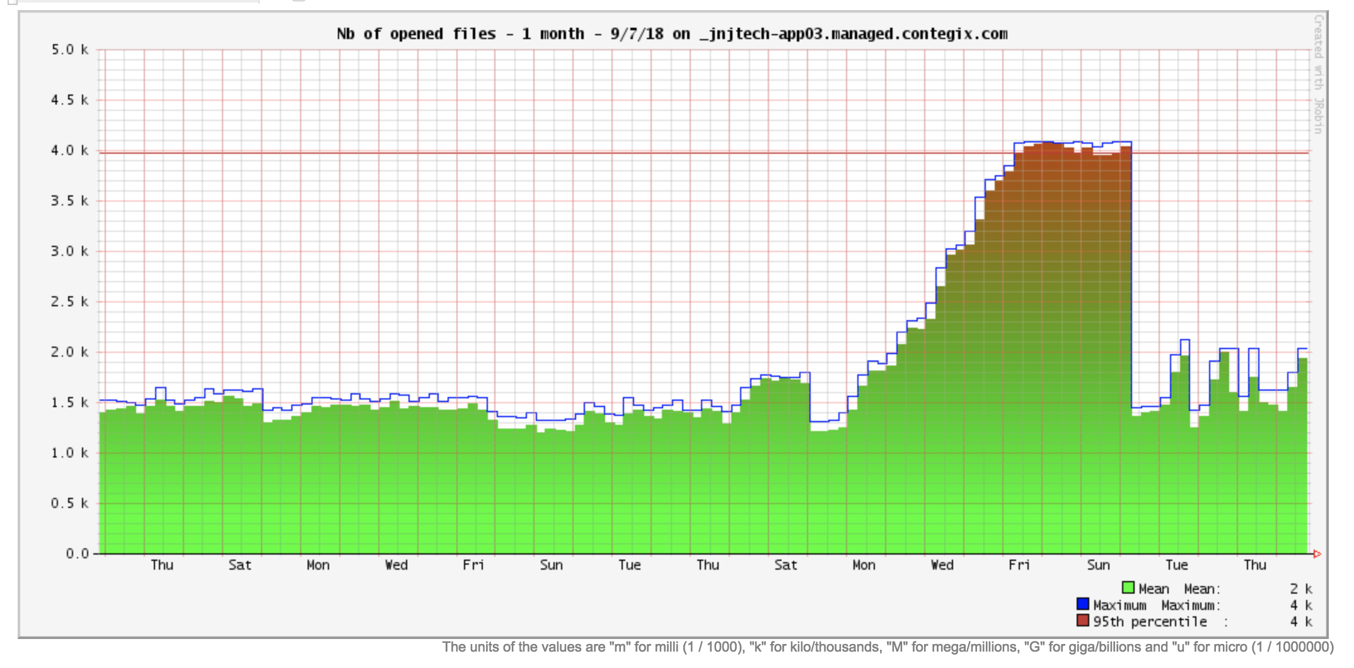Click the 3.5 k y-axis label
1354x668 pixels.
click(69, 201)
